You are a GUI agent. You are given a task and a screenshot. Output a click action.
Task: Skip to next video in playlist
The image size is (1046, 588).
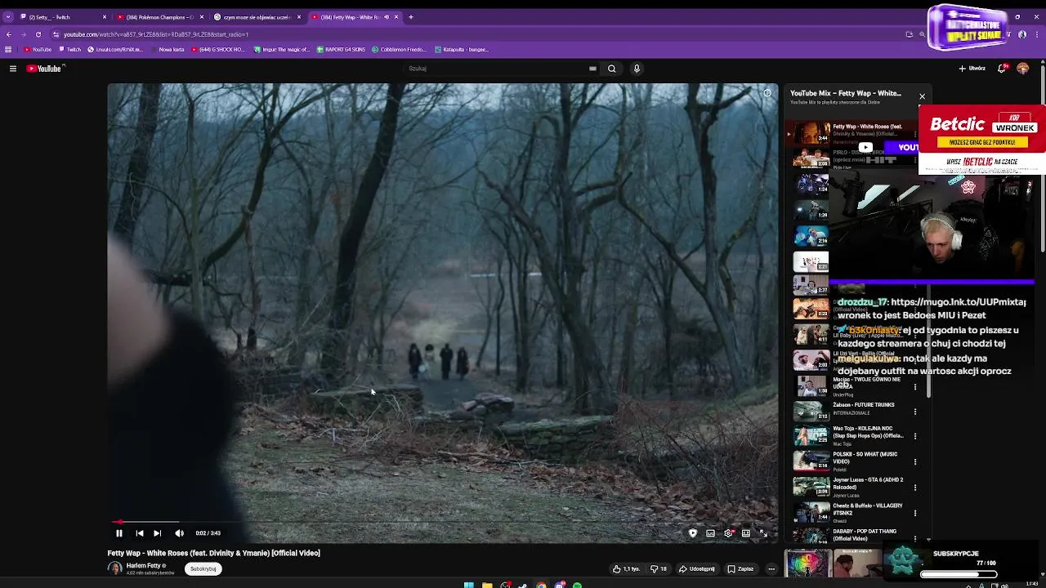pyautogui.click(x=157, y=533)
